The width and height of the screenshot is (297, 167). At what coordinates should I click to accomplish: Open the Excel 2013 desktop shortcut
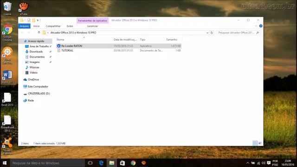7,99
